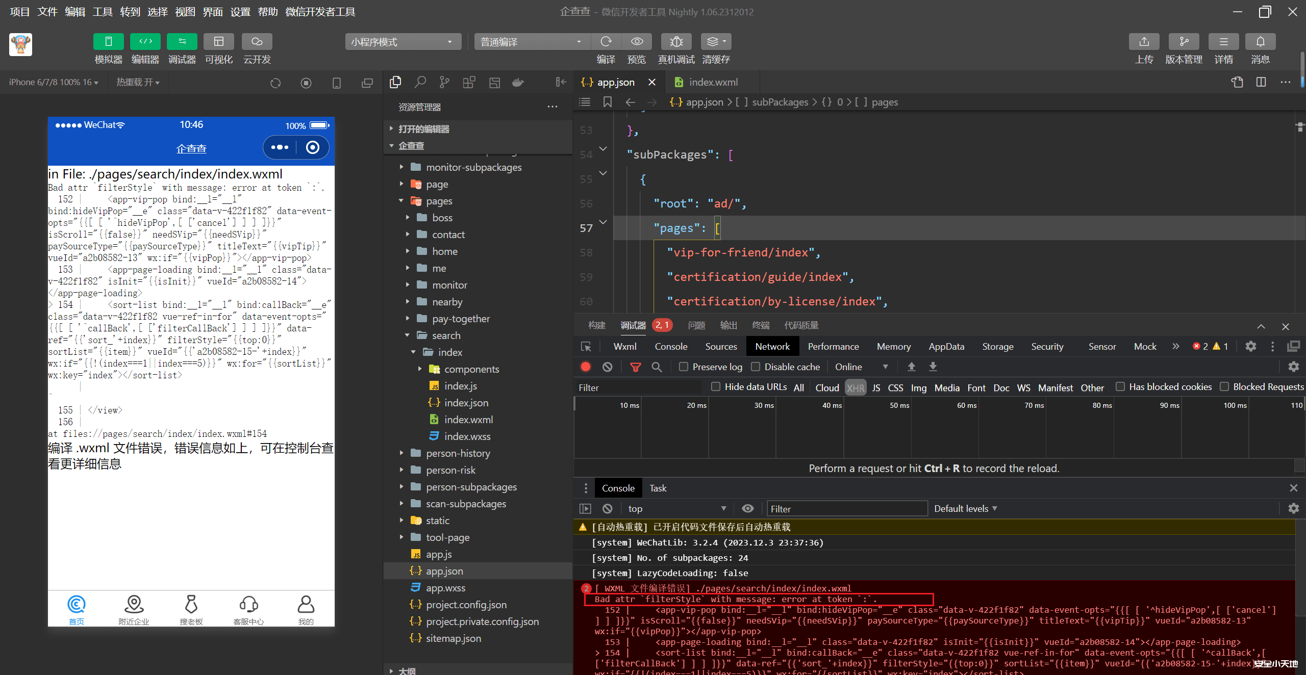The width and height of the screenshot is (1306, 675).
Task: Open the version management (版本管理) icon
Action: (1184, 42)
